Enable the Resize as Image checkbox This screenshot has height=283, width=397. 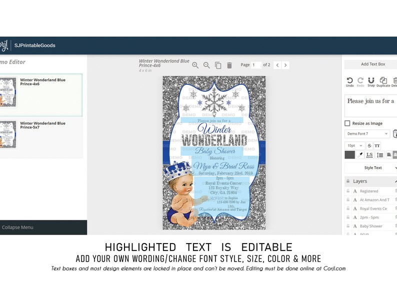(347, 123)
